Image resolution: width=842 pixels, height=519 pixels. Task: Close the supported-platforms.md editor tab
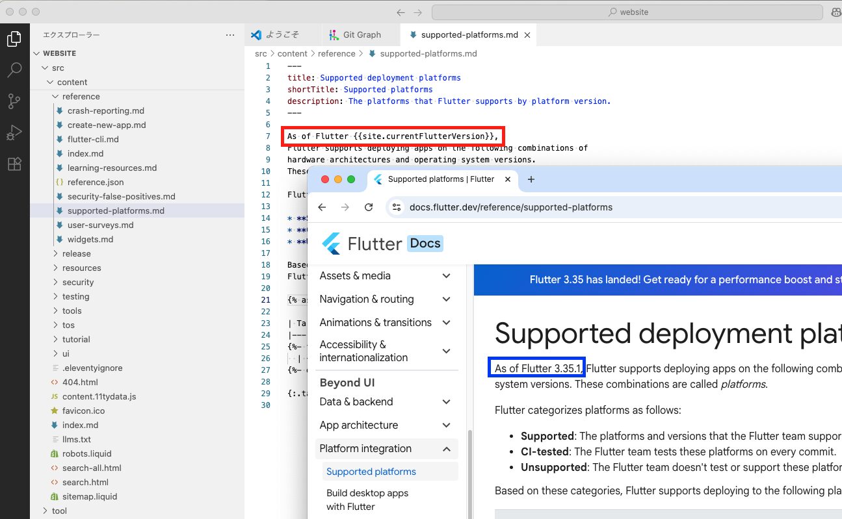pos(527,35)
